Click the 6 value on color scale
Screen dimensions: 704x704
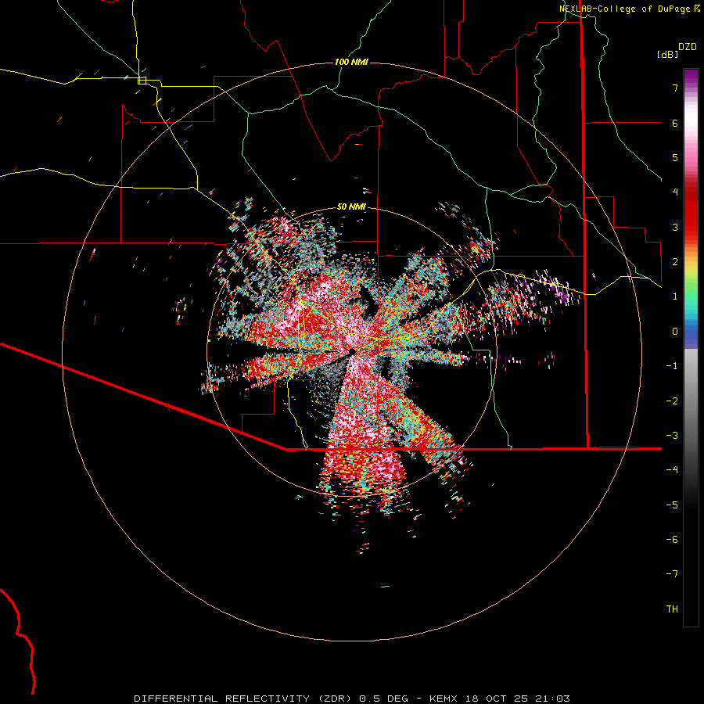click(675, 123)
